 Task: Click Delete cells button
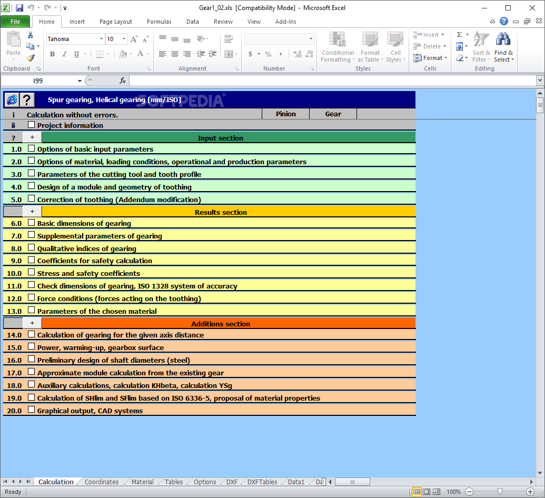(x=430, y=46)
